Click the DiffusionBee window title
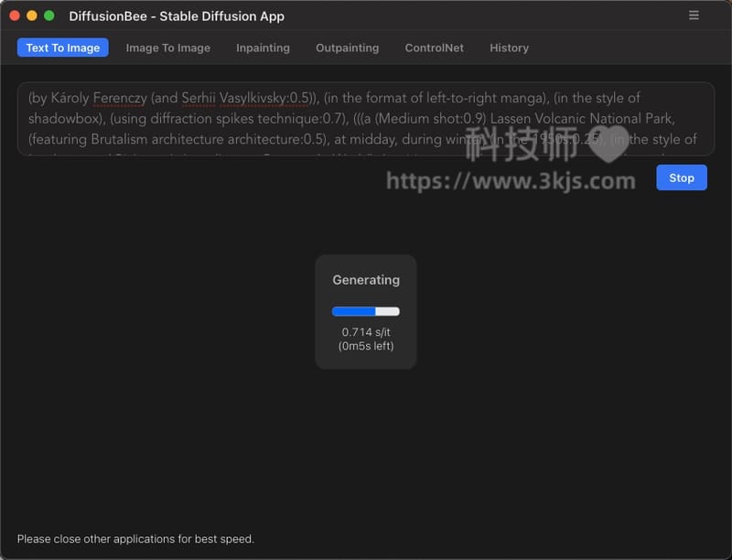732x560 pixels. [x=177, y=16]
